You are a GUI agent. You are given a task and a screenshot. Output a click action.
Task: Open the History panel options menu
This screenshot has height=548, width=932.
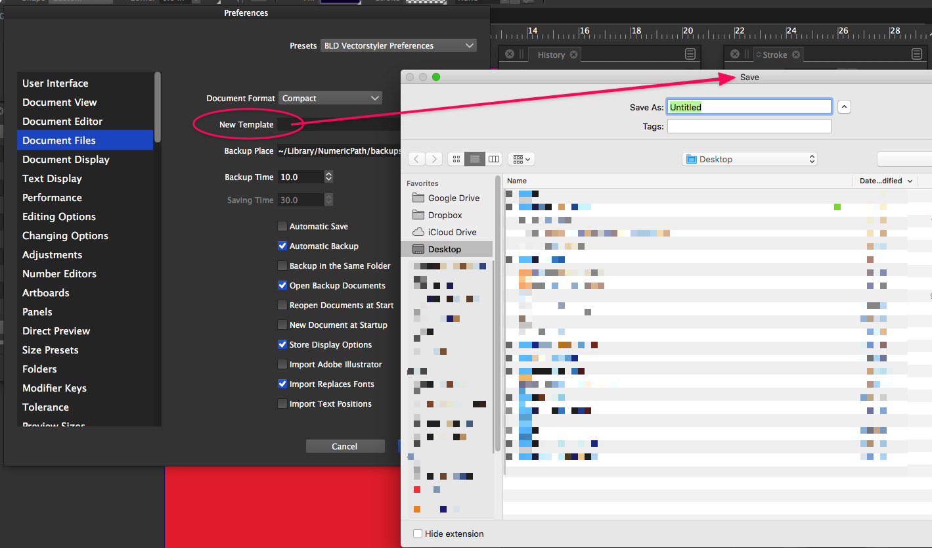pos(690,55)
